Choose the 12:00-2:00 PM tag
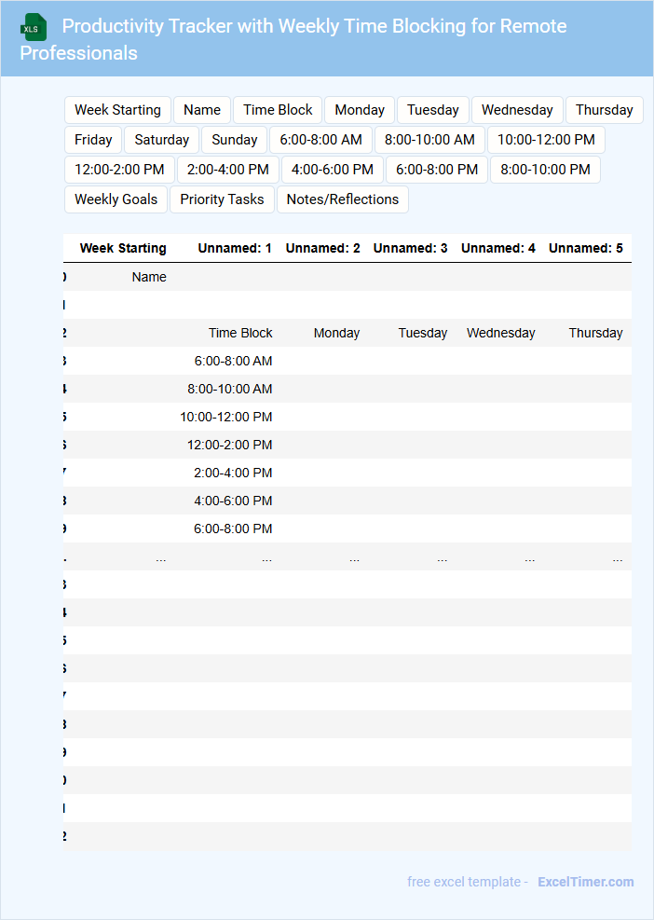 tap(119, 170)
